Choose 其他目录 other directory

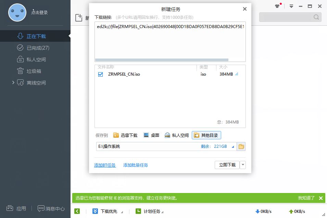(206, 135)
